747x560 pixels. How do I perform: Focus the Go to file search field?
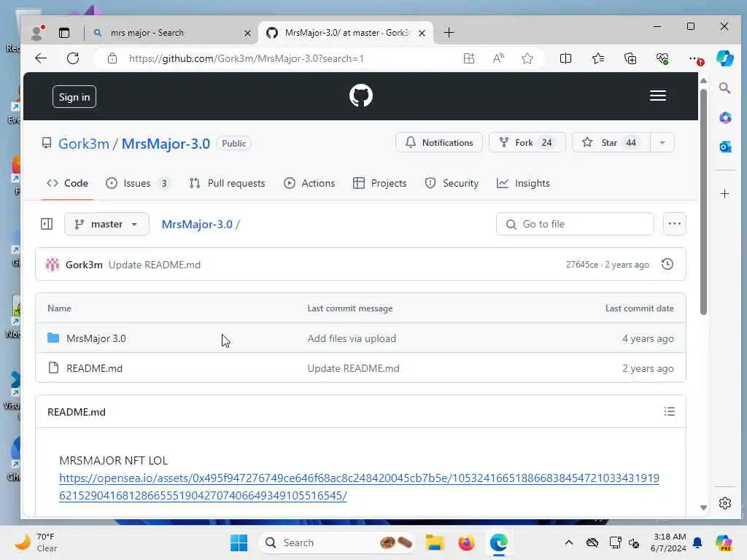coord(575,224)
